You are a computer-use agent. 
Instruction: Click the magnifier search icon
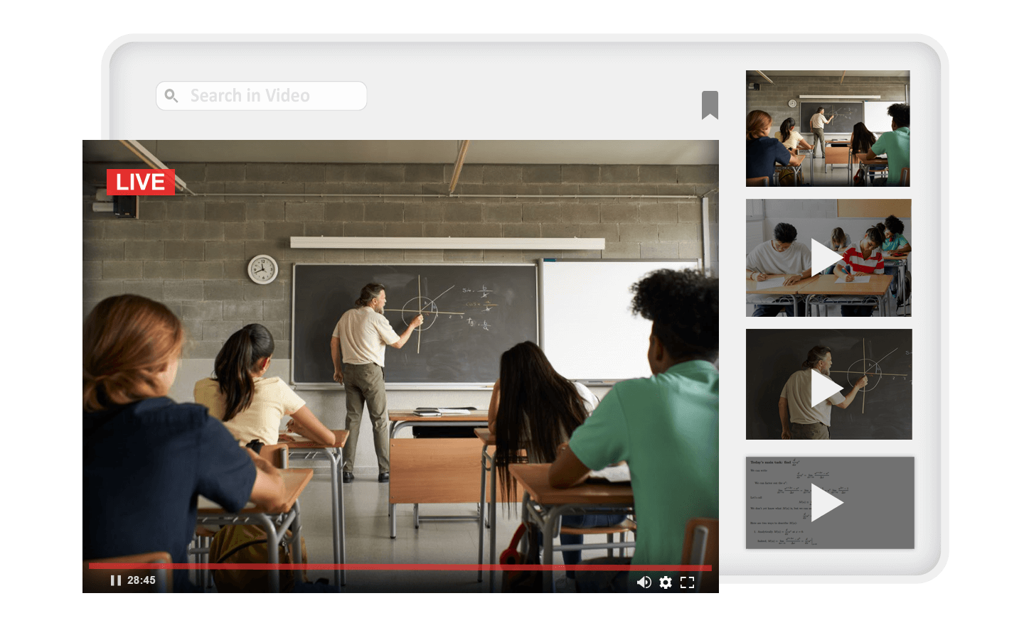[171, 96]
